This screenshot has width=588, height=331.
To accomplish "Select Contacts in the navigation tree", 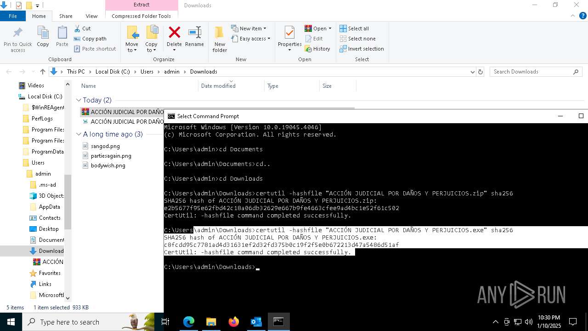I will coord(50,218).
